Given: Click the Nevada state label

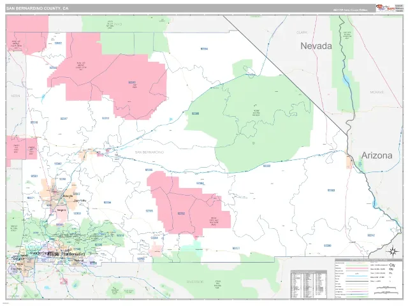Looking at the screenshot, I should pos(316,46).
